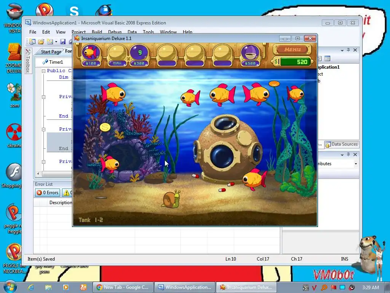Viewport: 390px width, 293px height.
Task: Buy a guppy with the $100 slot
Action: pyautogui.click(x=91, y=55)
